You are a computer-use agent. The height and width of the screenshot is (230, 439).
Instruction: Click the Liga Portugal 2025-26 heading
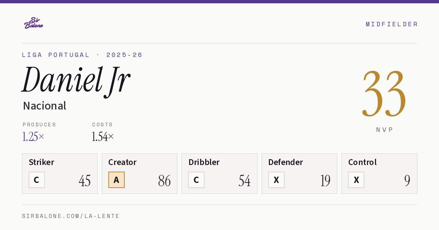[x=82, y=55]
